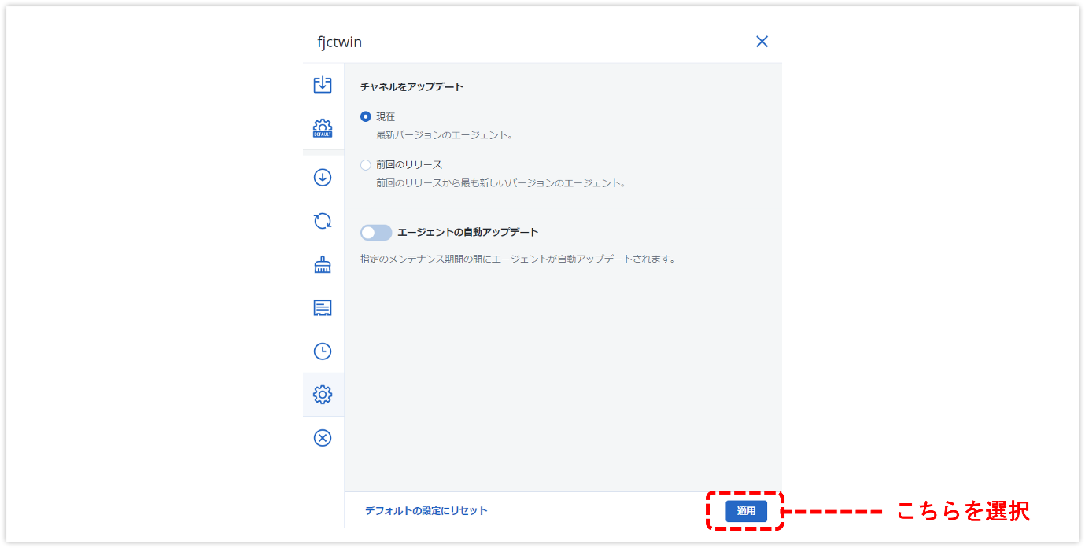Click the チャネルをアップデート section heading
The image size is (1085, 548).
point(411,87)
